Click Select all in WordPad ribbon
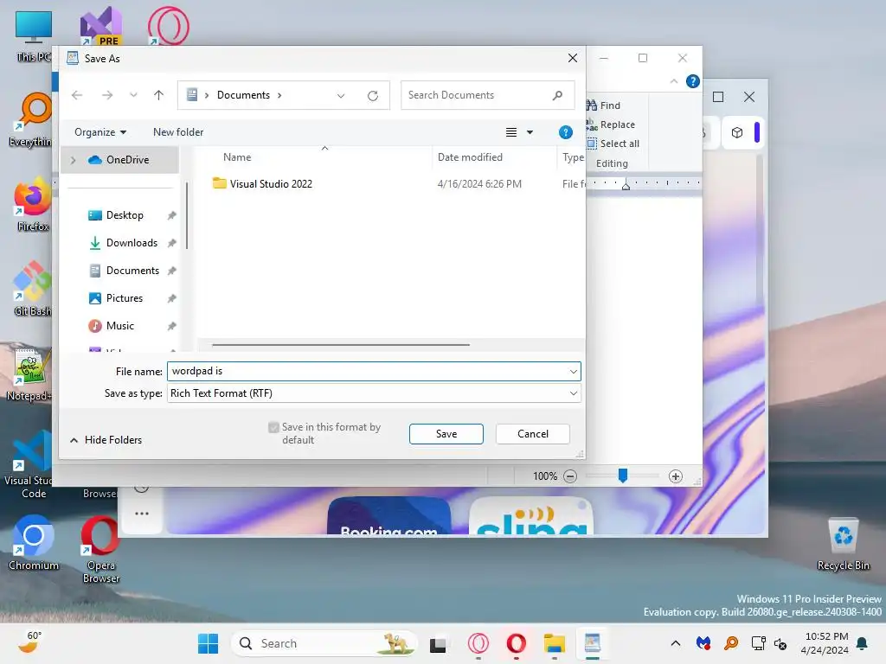 [x=613, y=144]
